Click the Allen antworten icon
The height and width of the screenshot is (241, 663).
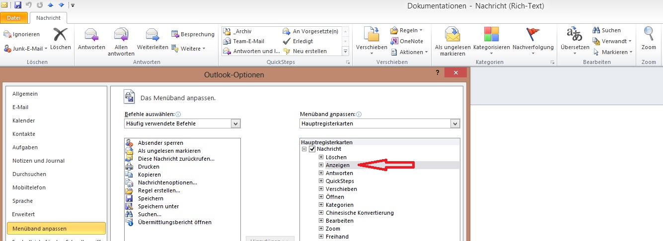[121, 35]
